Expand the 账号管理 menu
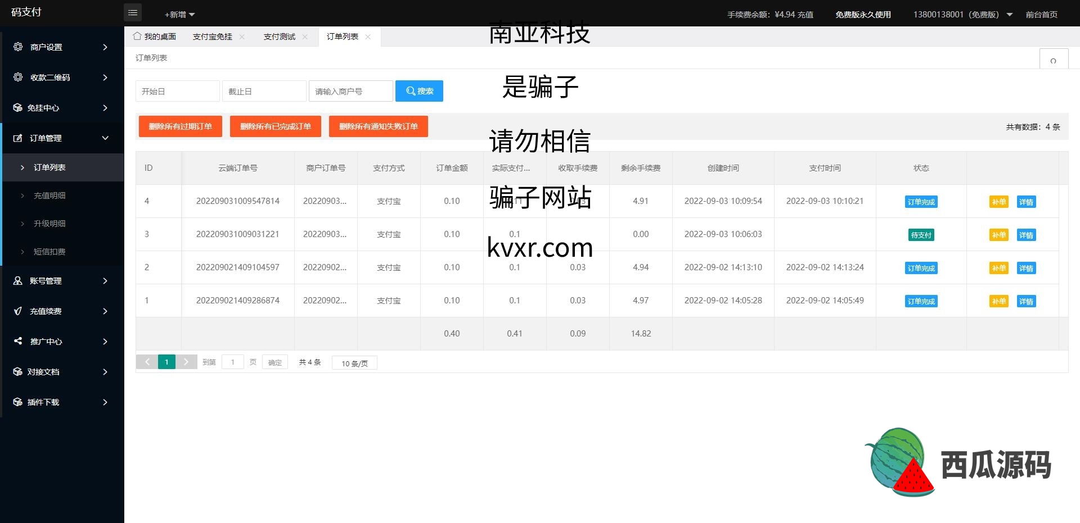This screenshot has height=523, width=1080. click(x=105, y=281)
